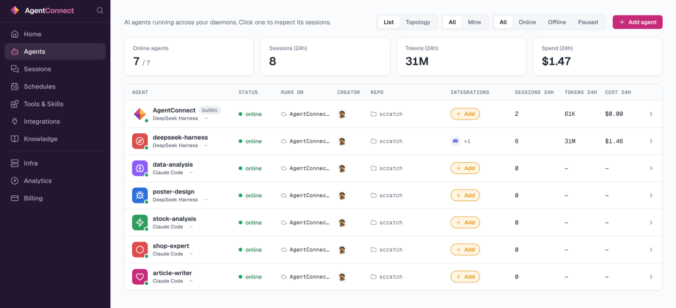Switch to List view
The width and height of the screenshot is (676, 308).
tap(389, 22)
